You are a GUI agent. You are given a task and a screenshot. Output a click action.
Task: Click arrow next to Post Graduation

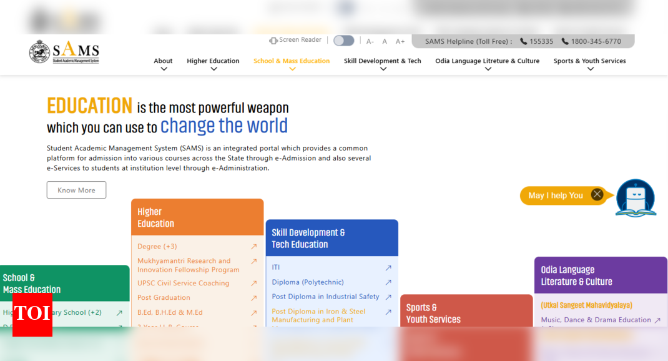click(x=253, y=298)
